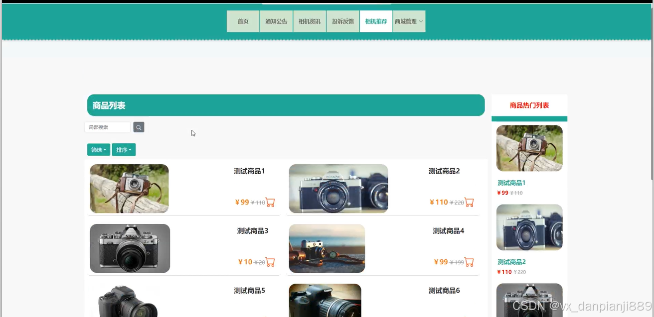Click the ¥10 price of 测试商品3
This screenshot has width=654, height=317.
pos(245,262)
